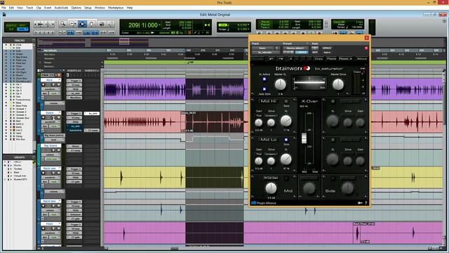Toggle the Safe button in plugin header
449x253 pixels.
315,52
